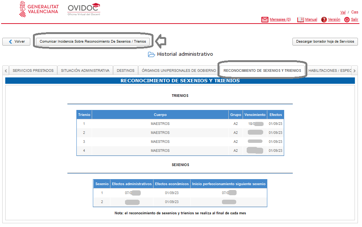This screenshot has width=362, height=227.
Task: Click the Manual book icon
Action: click(x=300, y=20)
